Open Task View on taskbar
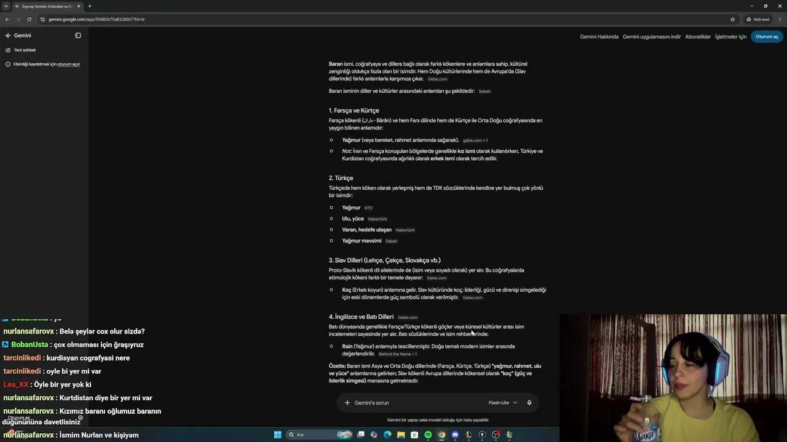This screenshot has height=442, width=787. coord(361,435)
